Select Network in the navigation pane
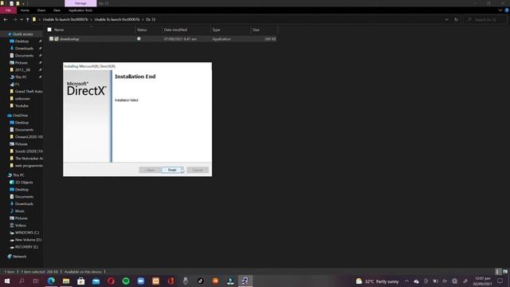The height and width of the screenshot is (287, 510). 19,257
